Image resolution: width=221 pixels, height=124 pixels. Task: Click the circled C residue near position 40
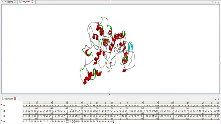click(x=87, y=106)
